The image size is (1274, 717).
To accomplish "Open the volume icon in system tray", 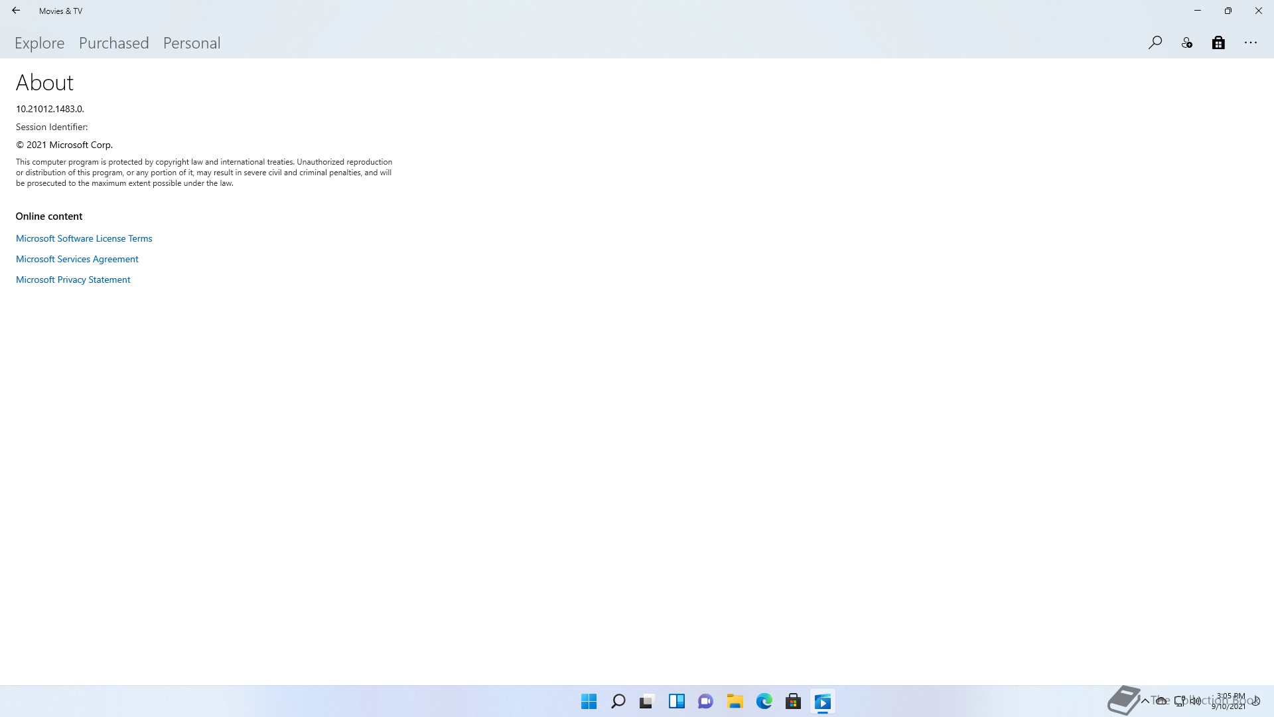I will tap(1196, 701).
